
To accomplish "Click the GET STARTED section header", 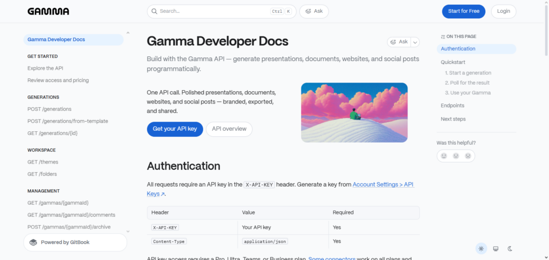I will [43, 56].
